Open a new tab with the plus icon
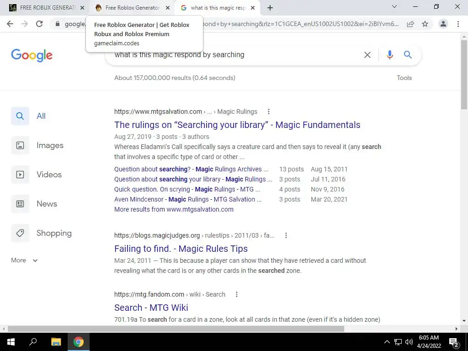The width and height of the screenshot is (468, 351). 270,8
